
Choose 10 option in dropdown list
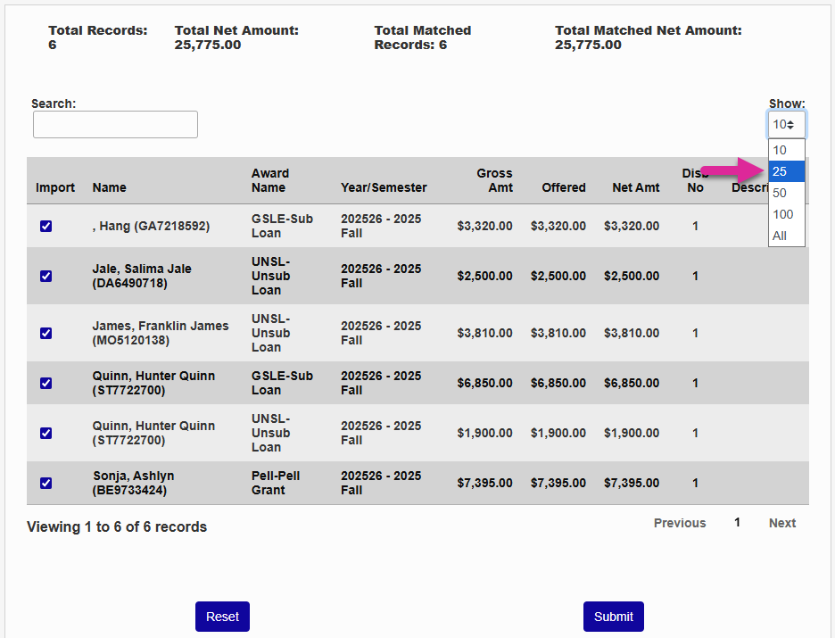pos(786,150)
